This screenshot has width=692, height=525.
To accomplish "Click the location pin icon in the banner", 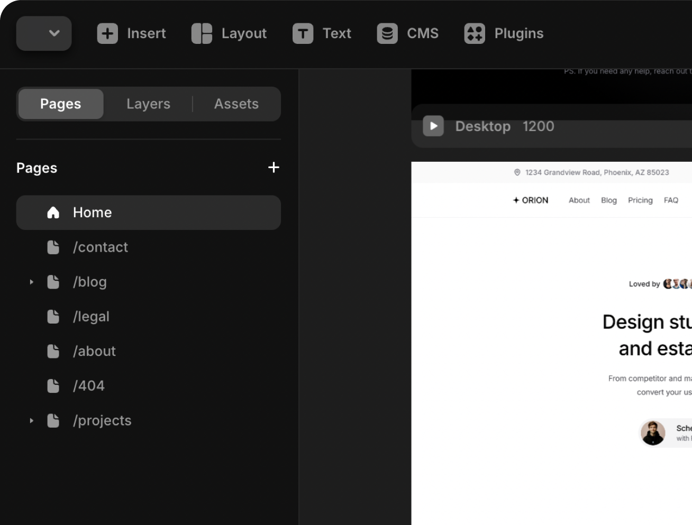I will point(517,172).
